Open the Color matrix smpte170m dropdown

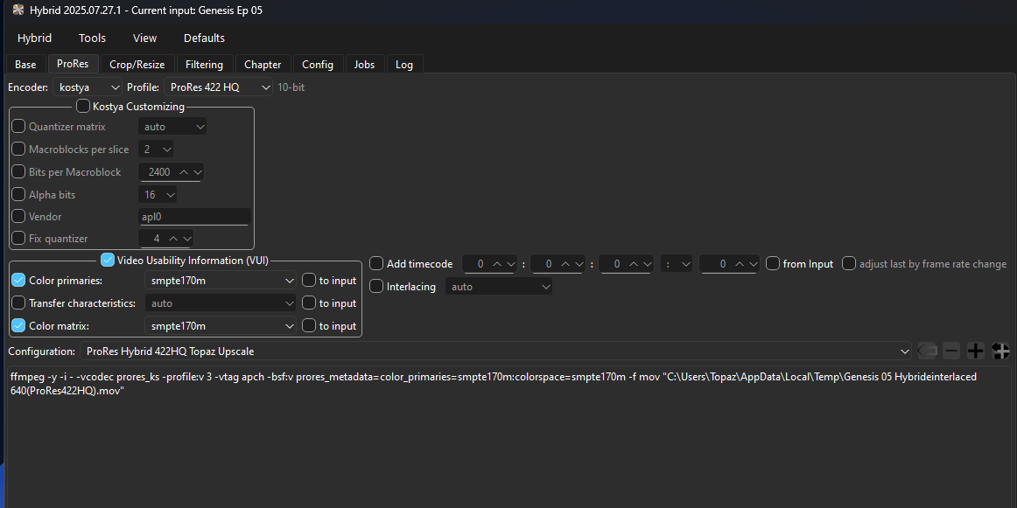(x=220, y=326)
